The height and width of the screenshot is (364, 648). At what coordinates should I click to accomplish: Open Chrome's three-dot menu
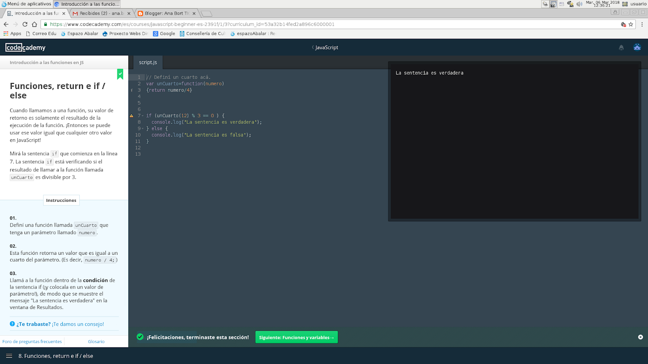[x=642, y=24]
